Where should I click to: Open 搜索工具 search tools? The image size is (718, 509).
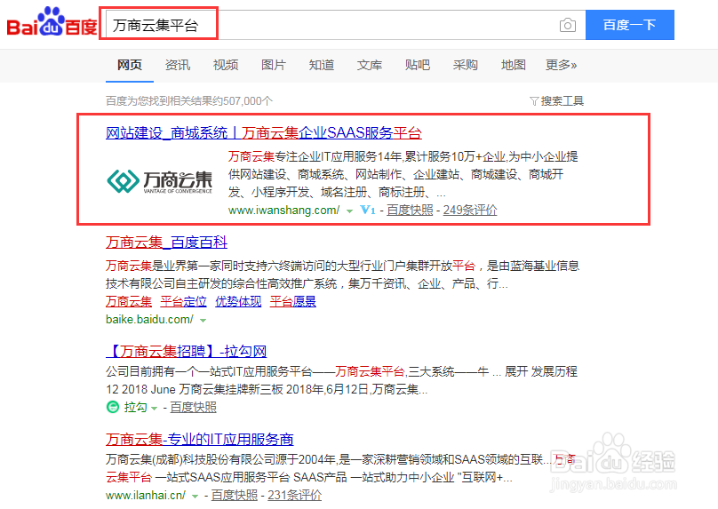point(557,100)
